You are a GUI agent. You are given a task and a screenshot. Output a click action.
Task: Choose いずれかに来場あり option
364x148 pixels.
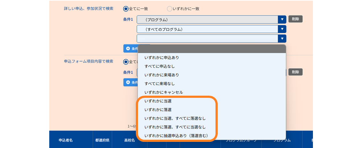coord(212,75)
